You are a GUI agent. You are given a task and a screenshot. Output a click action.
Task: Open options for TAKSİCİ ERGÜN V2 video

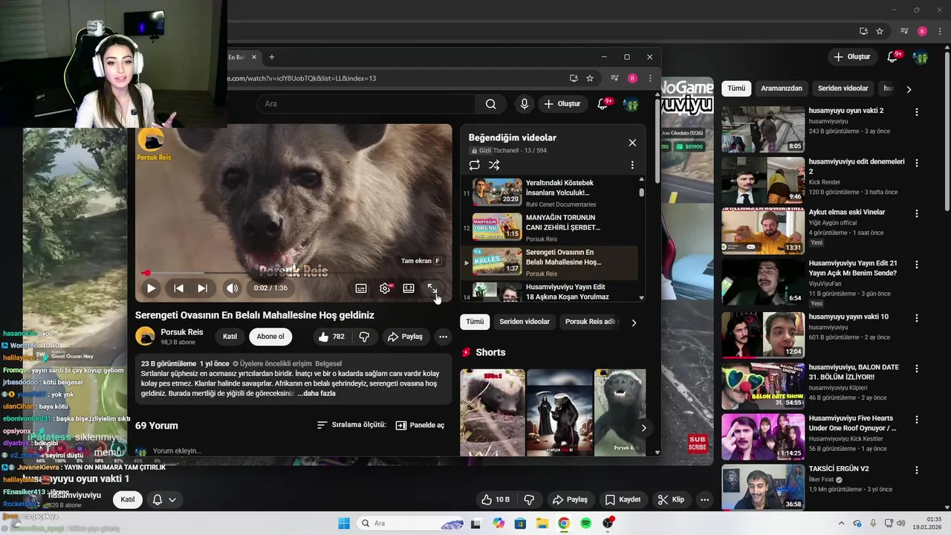[x=917, y=470]
